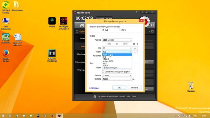Click the ... button next to FPS
The image size is (210, 118).
pos(135,48)
